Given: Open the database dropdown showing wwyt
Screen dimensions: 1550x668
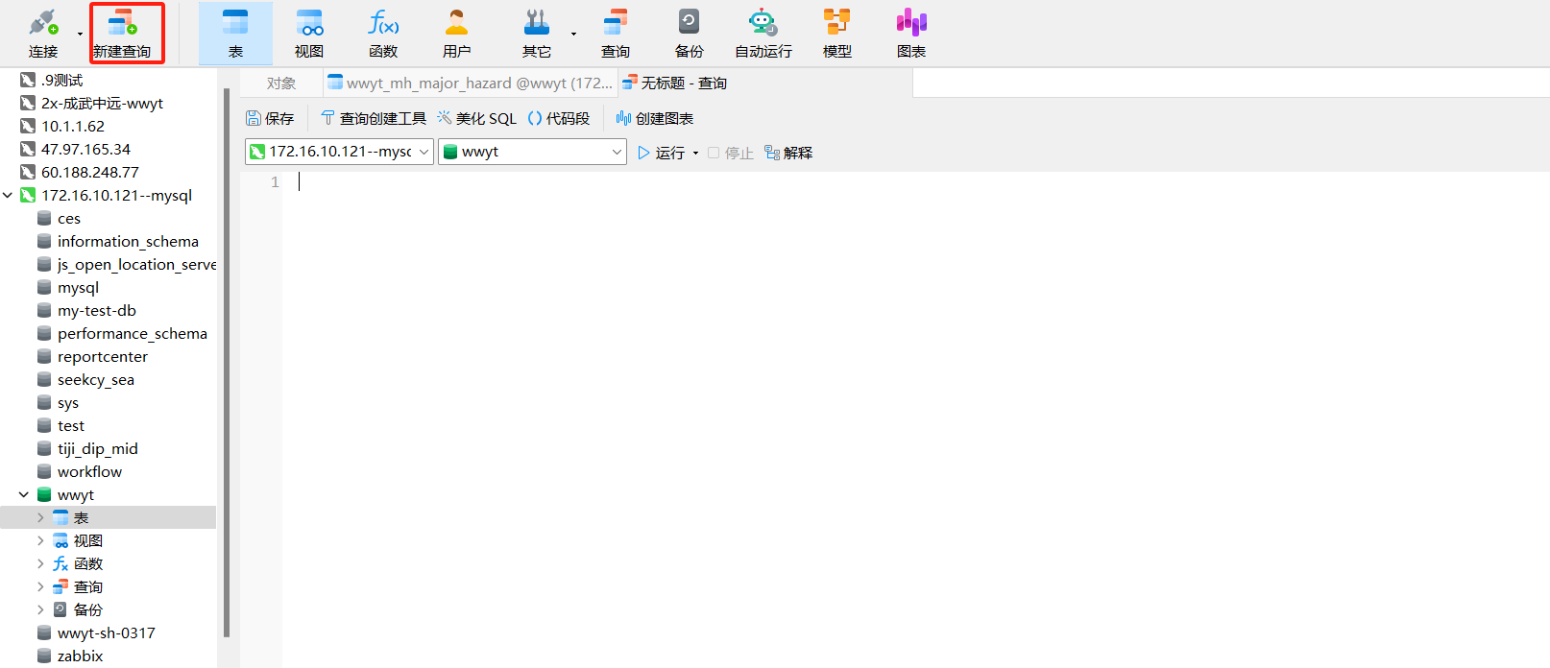Looking at the screenshot, I should tap(532, 152).
